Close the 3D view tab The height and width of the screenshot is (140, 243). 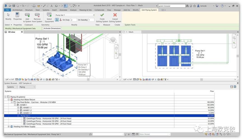click(x=22, y=32)
